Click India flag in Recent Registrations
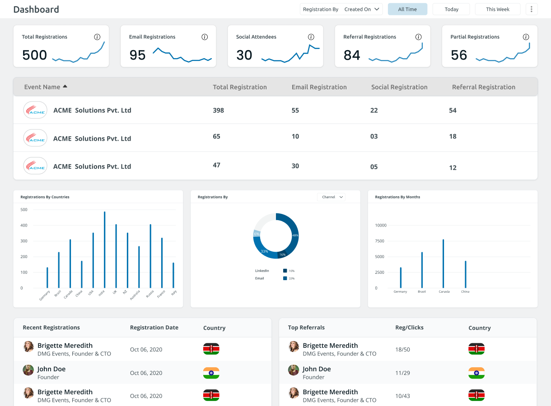The image size is (551, 406). pyautogui.click(x=211, y=373)
